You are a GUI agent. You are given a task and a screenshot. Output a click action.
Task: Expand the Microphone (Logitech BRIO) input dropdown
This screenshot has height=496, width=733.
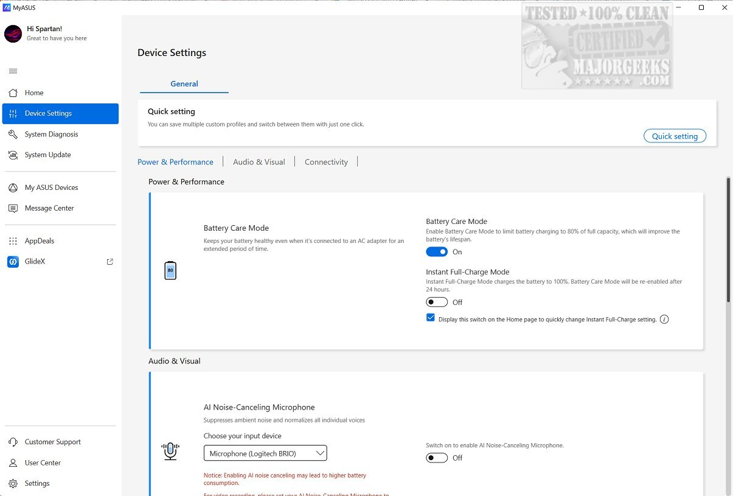pos(265,453)
